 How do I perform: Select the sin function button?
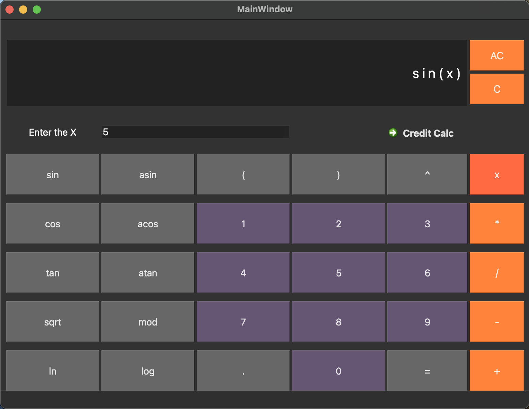point(52,174)
